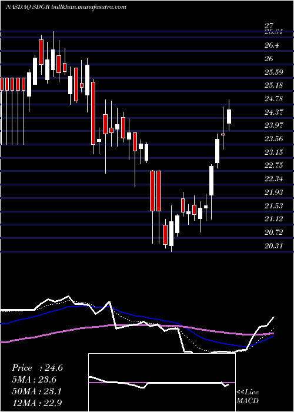The height and width of the screenshot is (412, 294).
Task: Select the 25.59 price axis label
Action: pos(273,72)
